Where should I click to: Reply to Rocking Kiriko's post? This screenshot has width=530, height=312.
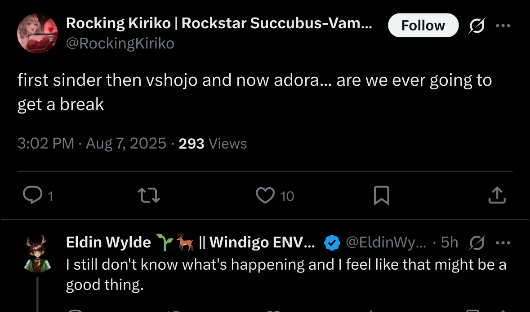32,196
